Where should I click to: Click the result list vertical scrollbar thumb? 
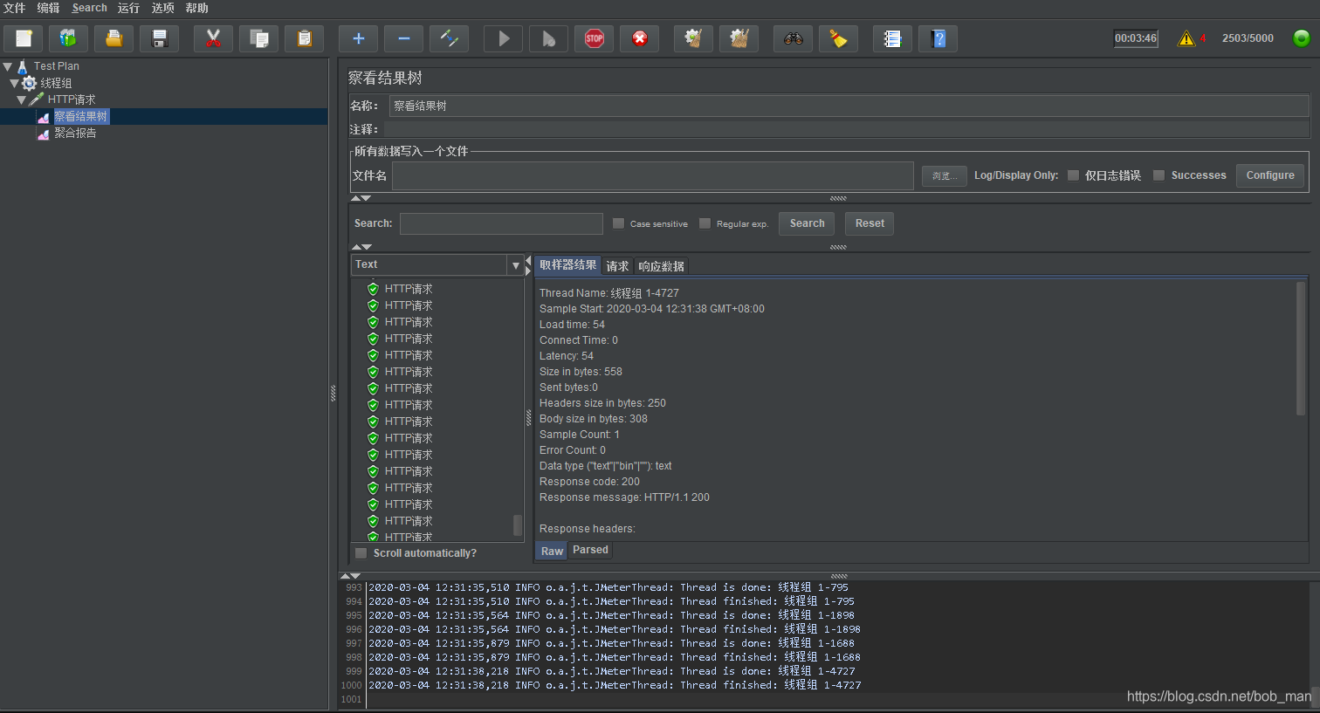[518, 524]
